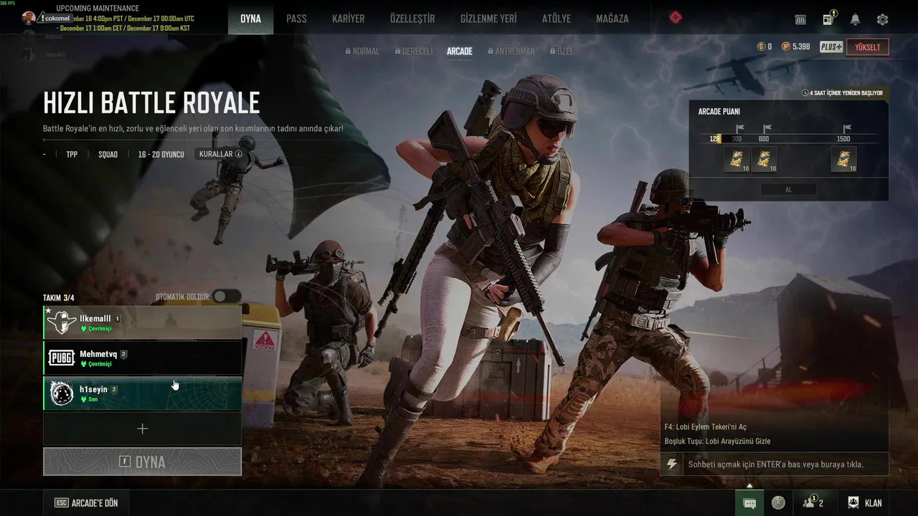Open the ATÖLYE tab

pyautogui.click(x=557, y=19)
